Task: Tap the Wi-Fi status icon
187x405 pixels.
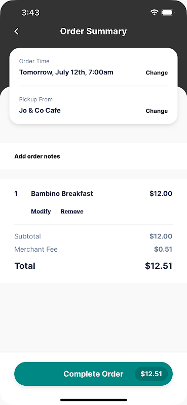Action: click(155, 12)
